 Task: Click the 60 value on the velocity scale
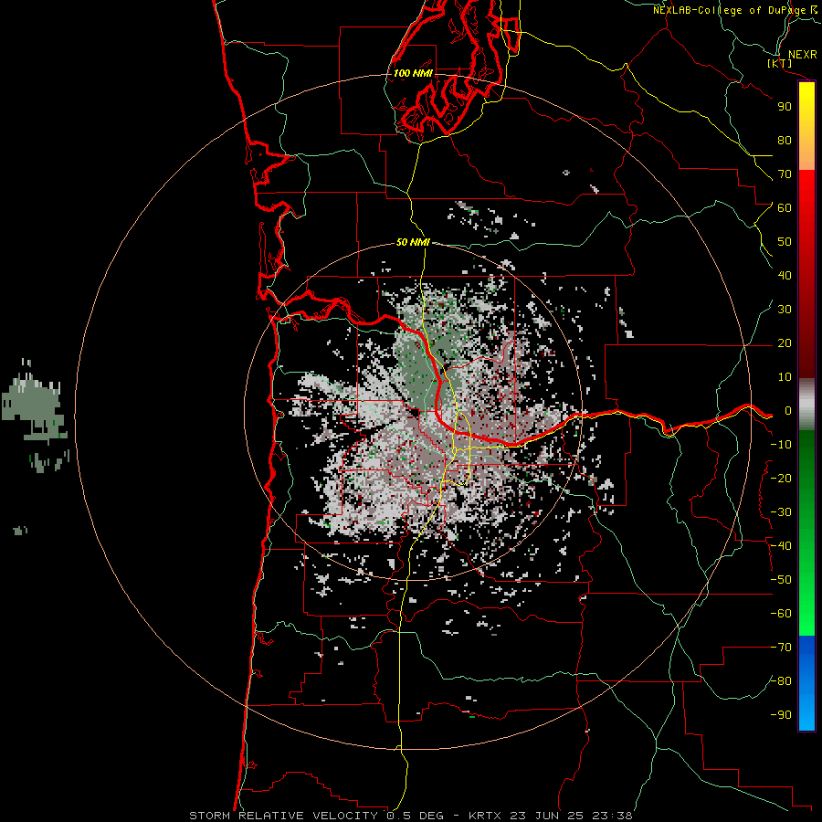(785, 207)
